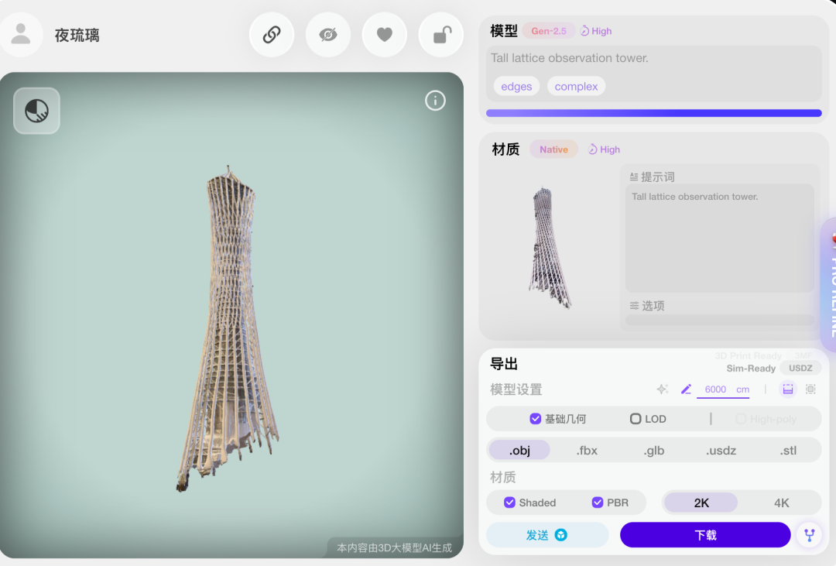Toggle the 基础几何 checkbox
This screenshot has width=836, height=566.
click(x=536, y=419)
